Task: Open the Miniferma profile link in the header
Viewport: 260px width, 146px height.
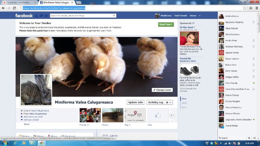Action: (x=166, y=16)
